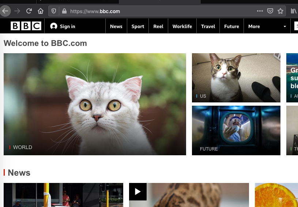Open the white cat WORLD lead story
The width and height of the screenshot is (298, 207).
point(95,104)
